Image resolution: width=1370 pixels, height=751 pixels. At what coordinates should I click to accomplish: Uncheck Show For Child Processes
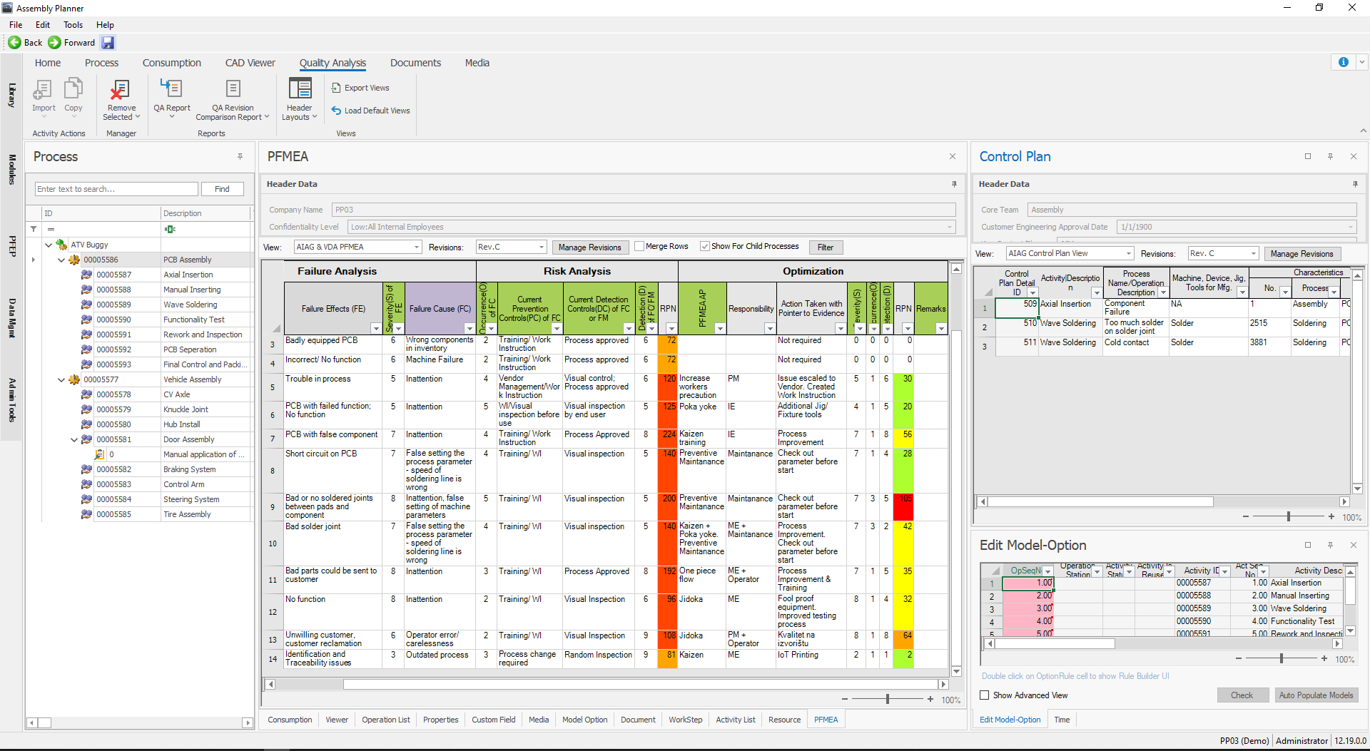coord(705,246)
